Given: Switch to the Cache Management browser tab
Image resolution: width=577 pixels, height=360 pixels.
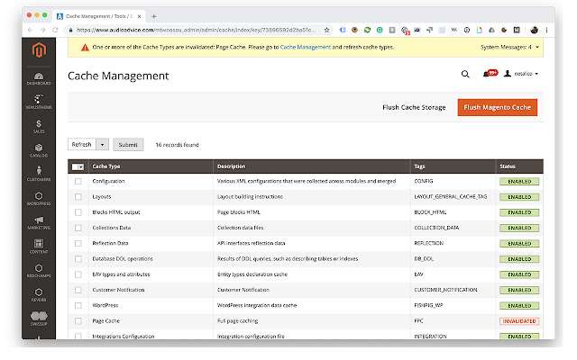Looking at the screenshot, I should click(x=99, y=16).
